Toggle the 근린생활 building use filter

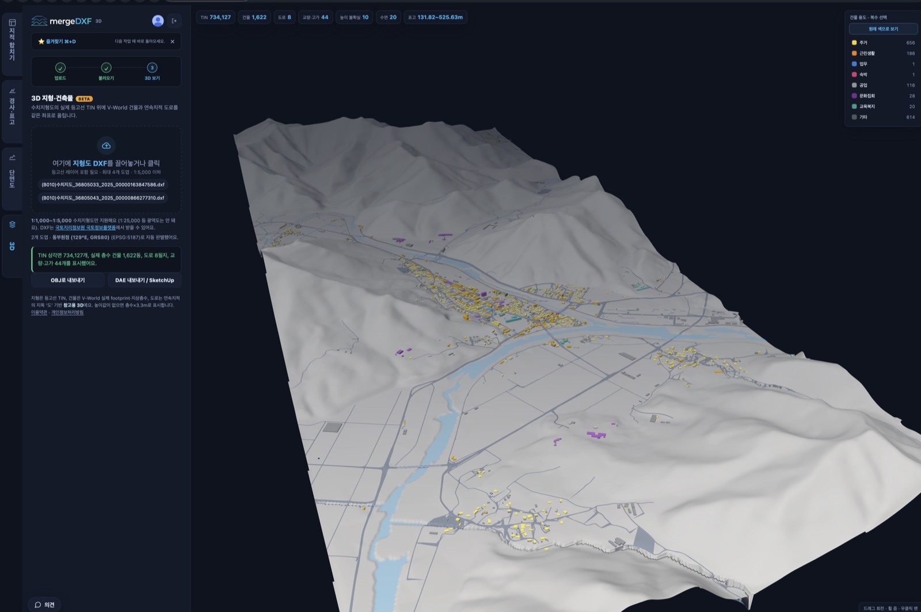point(882,53)
